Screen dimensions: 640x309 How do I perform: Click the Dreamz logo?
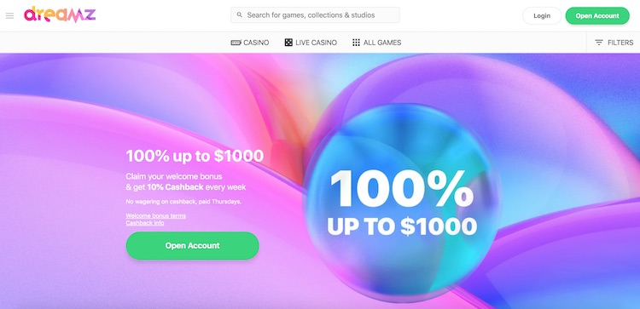(x=60, y=14)
